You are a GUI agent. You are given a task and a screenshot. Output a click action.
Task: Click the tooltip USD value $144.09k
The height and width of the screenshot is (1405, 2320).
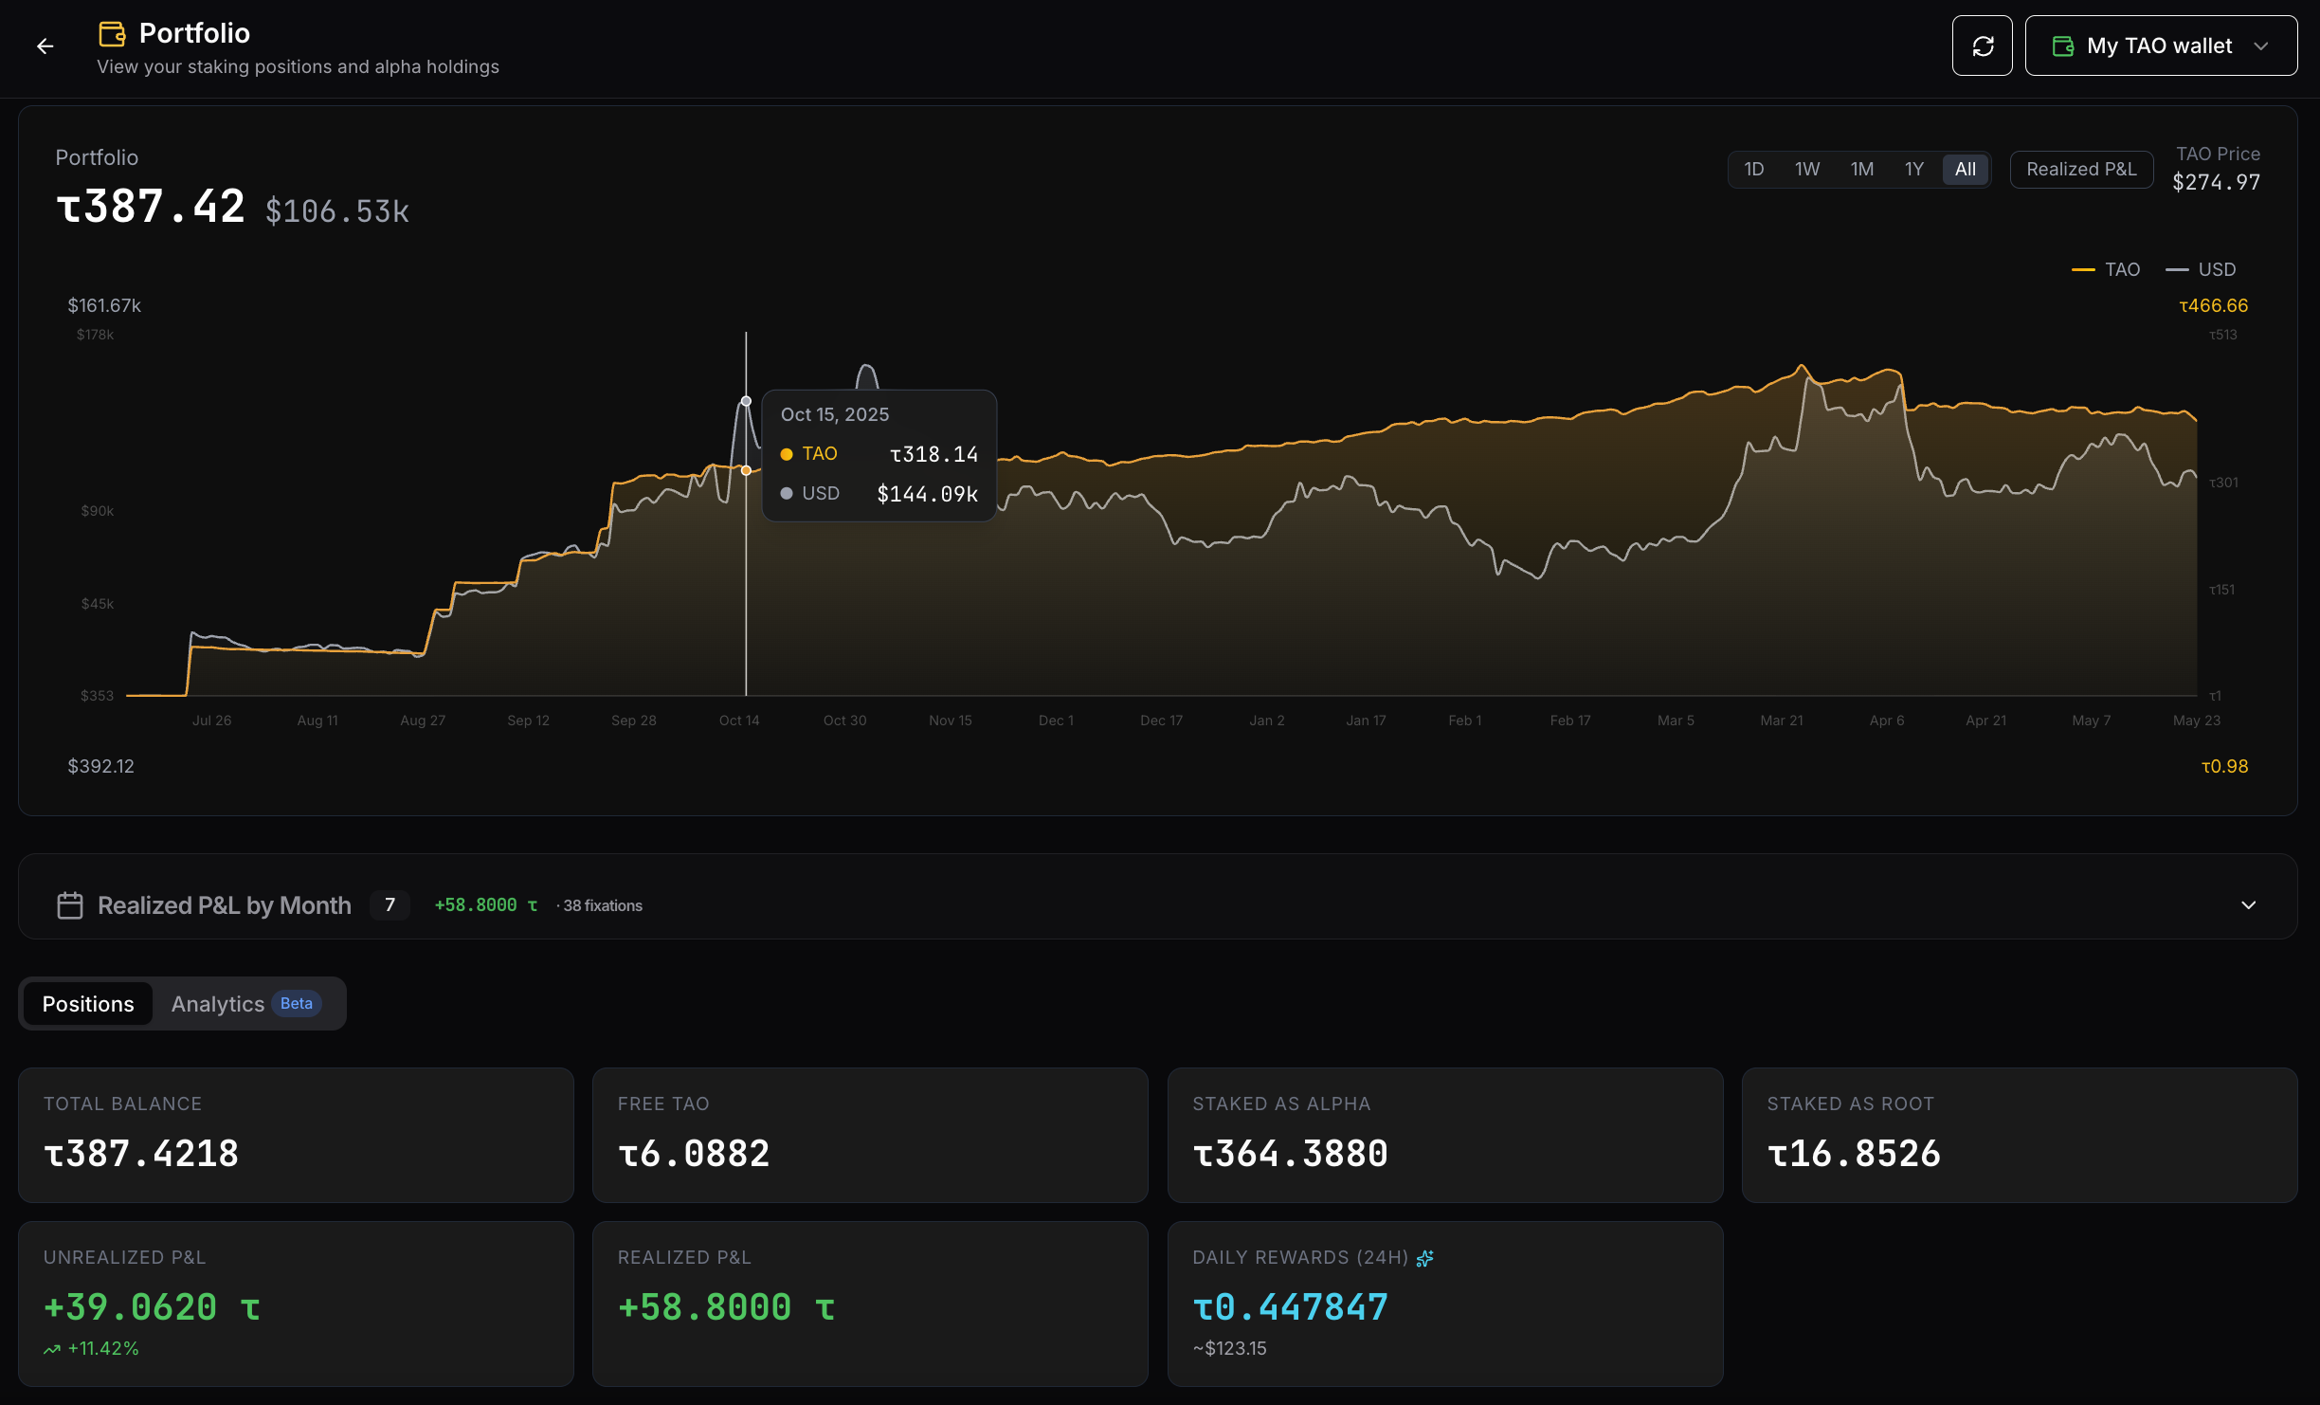click(x=927, y=495)
